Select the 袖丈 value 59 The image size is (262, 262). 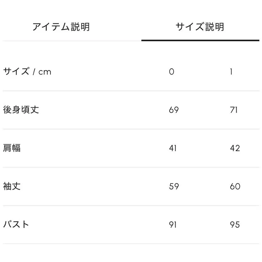[x=174, y=186]
